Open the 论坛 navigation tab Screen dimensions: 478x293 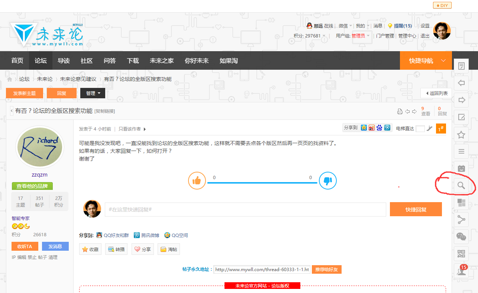41,60
